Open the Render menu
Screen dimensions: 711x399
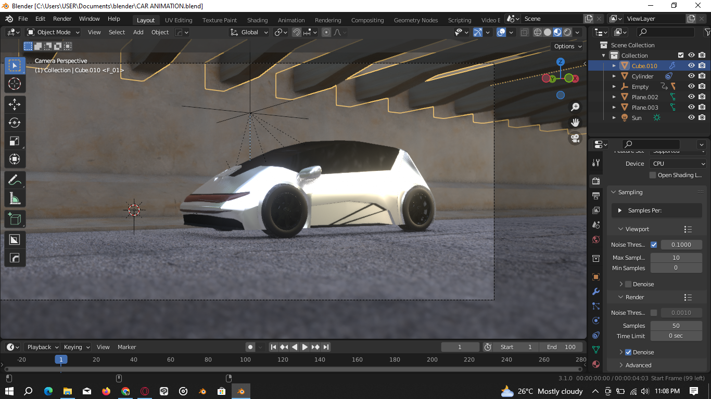pyautogui.click(x=62, y=19)
